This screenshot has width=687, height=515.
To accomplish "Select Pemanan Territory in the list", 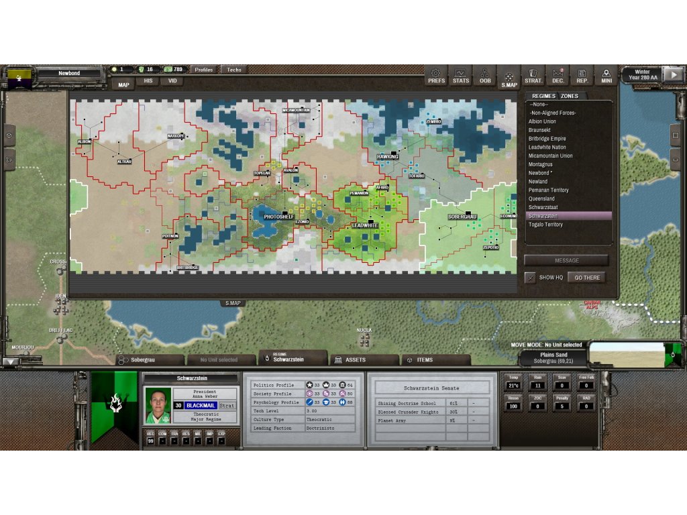I will (568, 190).
